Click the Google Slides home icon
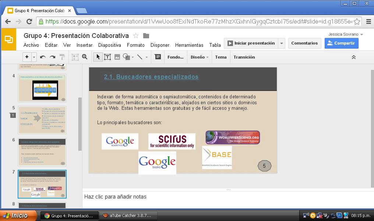 click(9, 39)
